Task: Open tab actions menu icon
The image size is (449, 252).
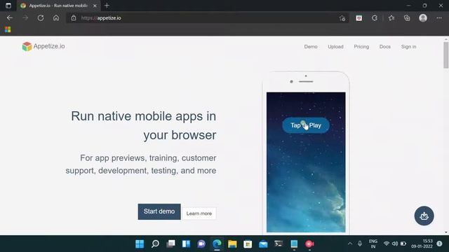Action: [x=8, y=6]
